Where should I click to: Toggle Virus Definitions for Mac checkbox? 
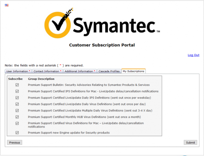coord(17,123)
